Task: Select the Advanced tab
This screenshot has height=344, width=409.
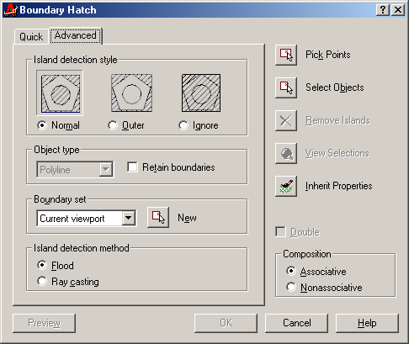Action: [x=76, y=35]
